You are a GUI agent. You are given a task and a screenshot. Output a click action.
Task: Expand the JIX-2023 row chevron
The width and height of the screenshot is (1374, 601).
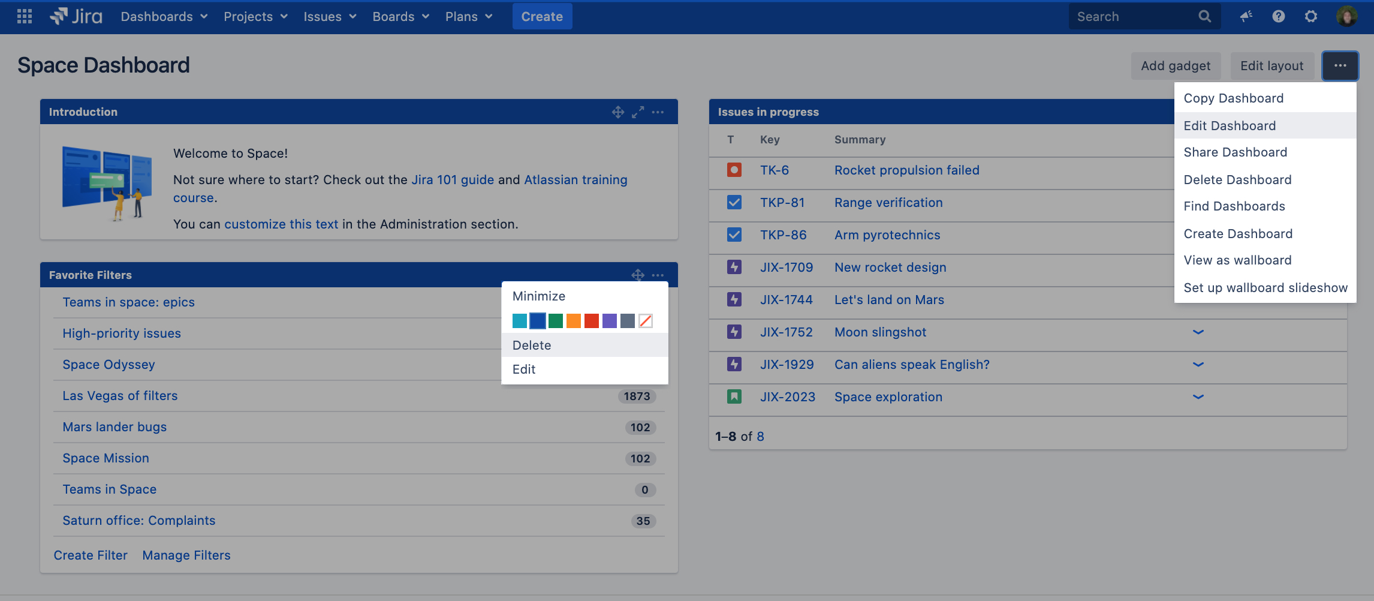[x=1198, y=397]
